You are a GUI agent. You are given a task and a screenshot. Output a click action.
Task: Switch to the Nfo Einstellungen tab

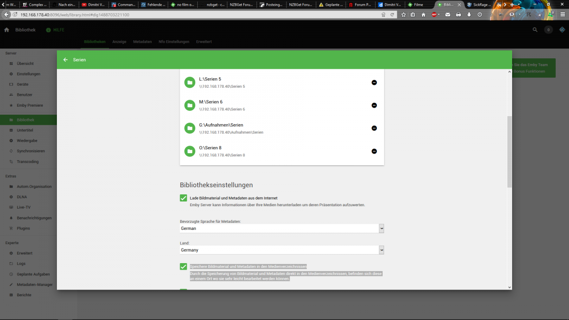click(x=174, y=42)
